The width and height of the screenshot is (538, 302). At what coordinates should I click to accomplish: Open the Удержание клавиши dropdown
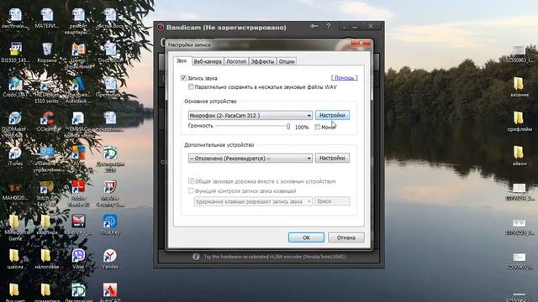point(253,201)
